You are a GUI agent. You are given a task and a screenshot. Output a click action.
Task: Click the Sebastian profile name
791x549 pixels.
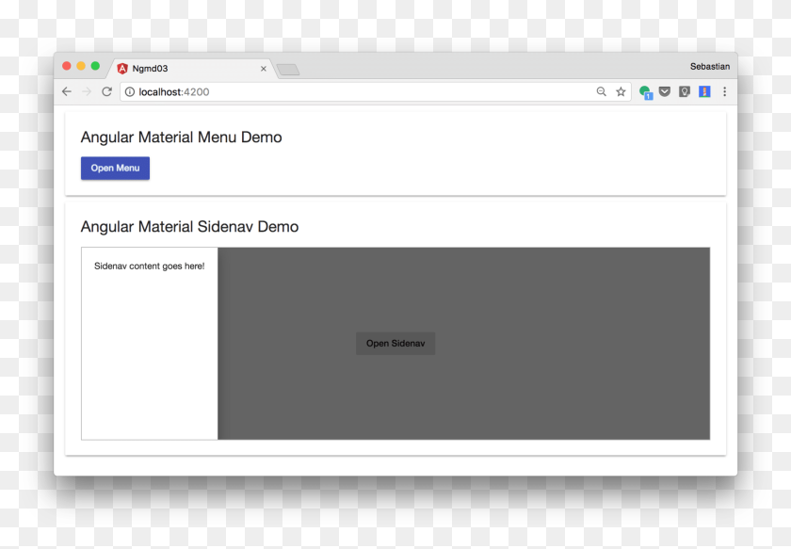tap(710, 66)
